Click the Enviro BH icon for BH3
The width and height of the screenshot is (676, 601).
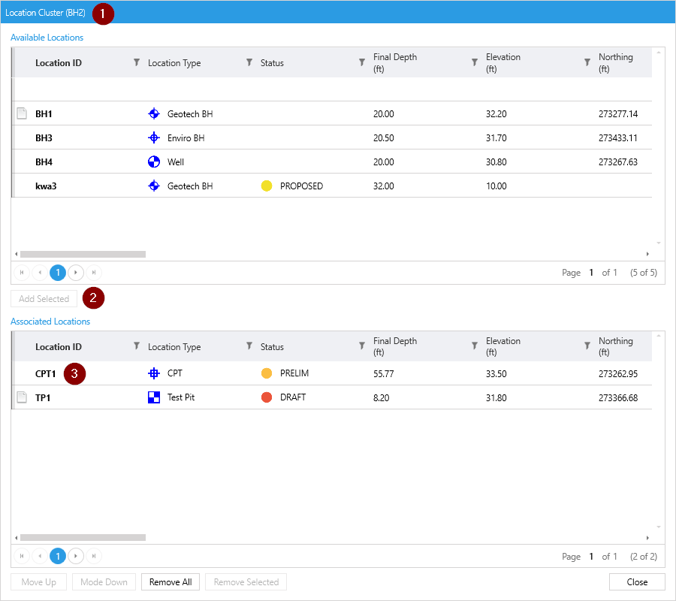154,138
